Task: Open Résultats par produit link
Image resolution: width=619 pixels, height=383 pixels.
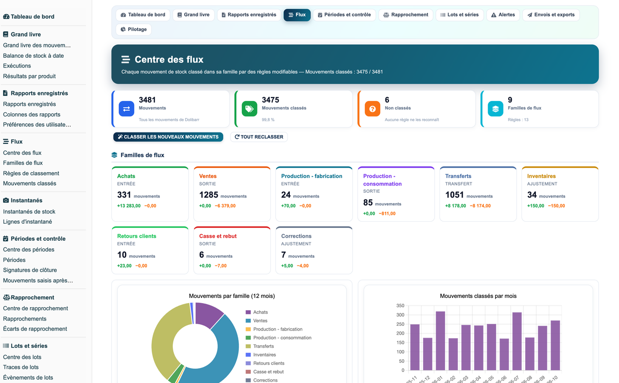Action: tap(29, 76)
